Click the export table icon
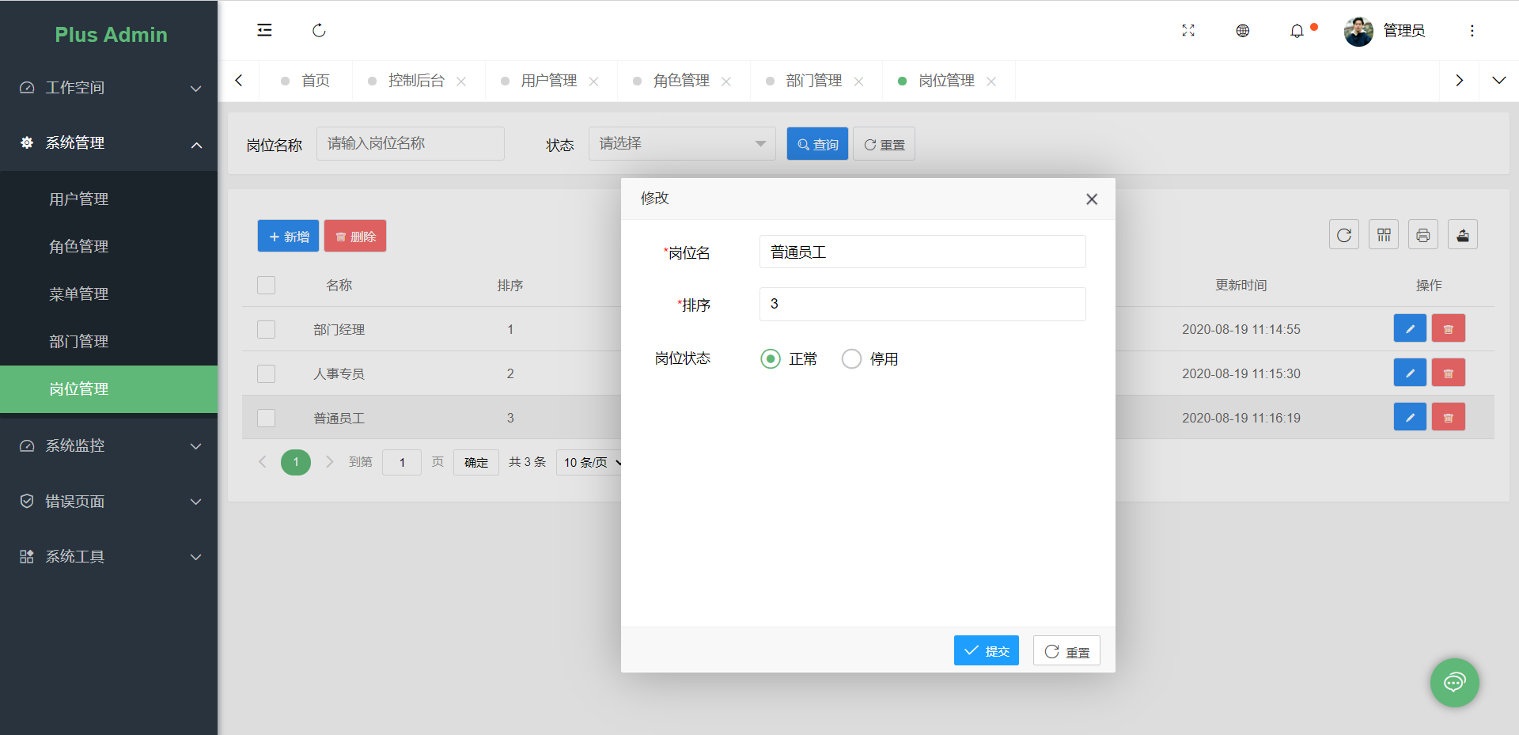The width and height of the screenshot is (1519, 735). coord(1462,235)
